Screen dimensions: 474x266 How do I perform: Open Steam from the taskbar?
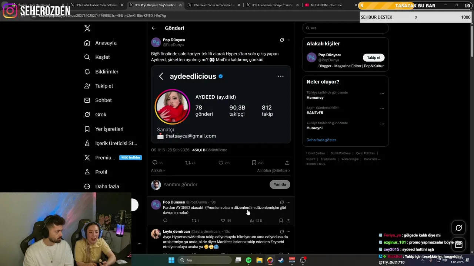281,260
